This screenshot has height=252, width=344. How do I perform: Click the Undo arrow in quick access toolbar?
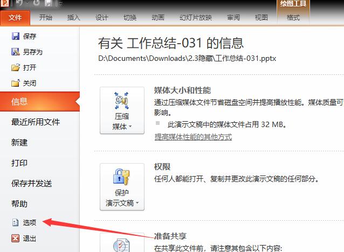pyautogui.click(x=19, y=3)
